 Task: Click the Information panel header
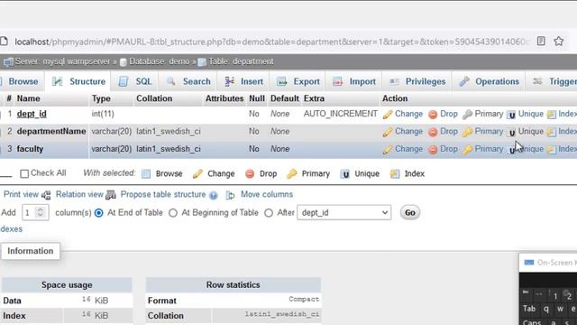[x=30, y=251]
